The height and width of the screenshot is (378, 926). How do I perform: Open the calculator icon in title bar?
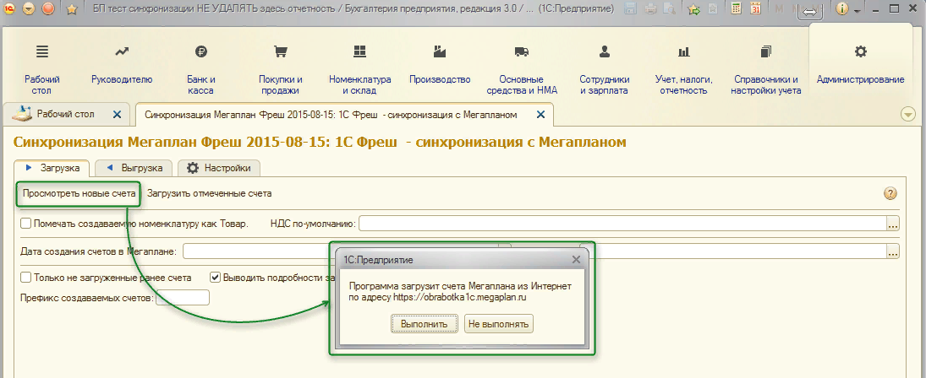pos(736,10)
